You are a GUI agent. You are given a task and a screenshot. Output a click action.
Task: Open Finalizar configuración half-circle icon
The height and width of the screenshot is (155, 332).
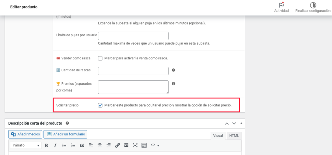[x=313, y=5]
